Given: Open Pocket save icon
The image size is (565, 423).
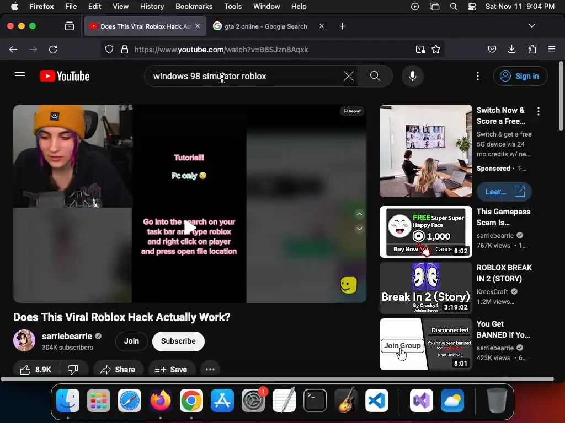Looking at the screenshot, I should pyautogui.click(x=492, y=49).
